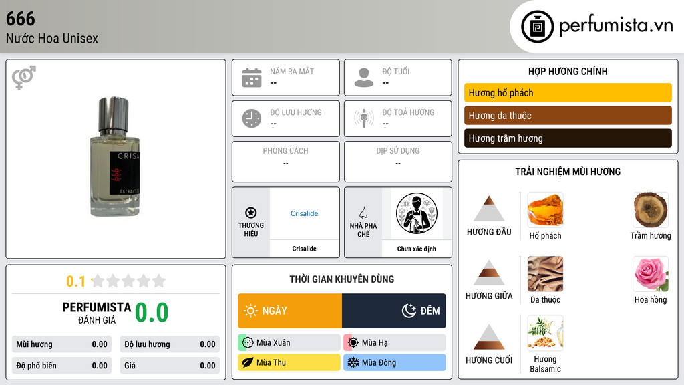Click the Hương da thuộc accord bar
The image size is (684, 385).
pyautogui.click(x=568, y=115)
